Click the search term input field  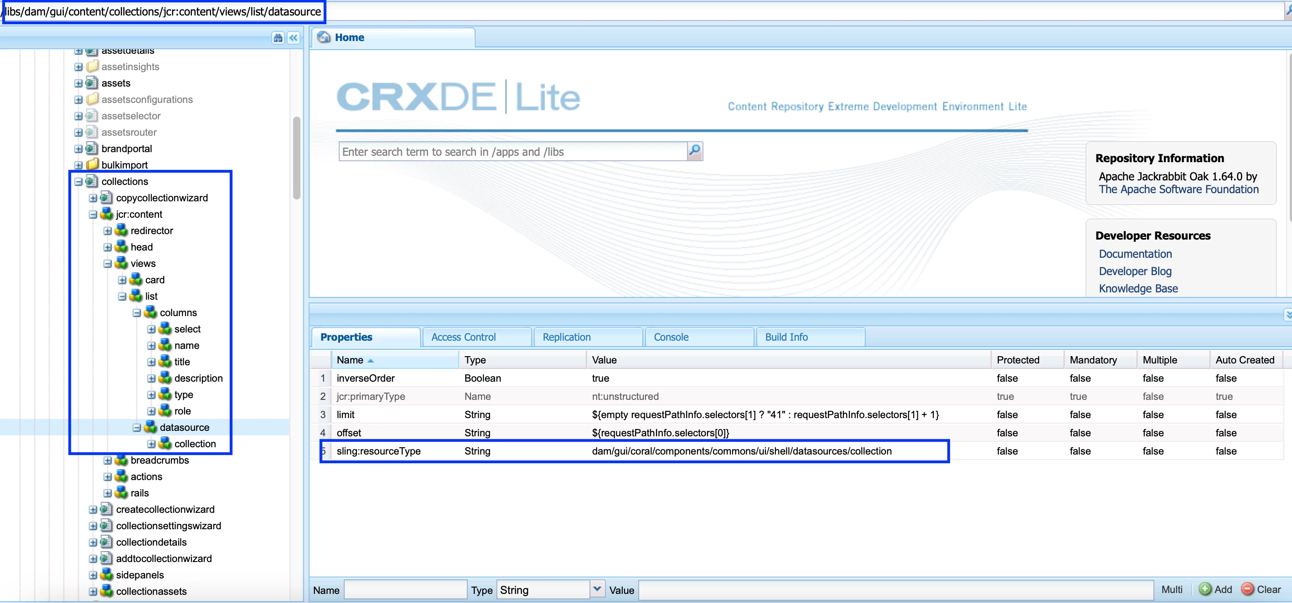click(x=512, y=152)
